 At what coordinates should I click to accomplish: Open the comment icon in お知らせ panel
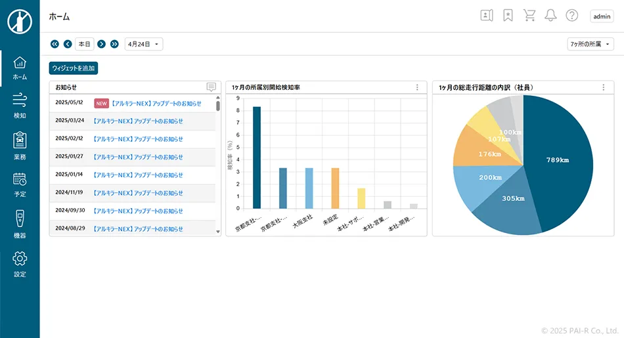coord(211,87)
